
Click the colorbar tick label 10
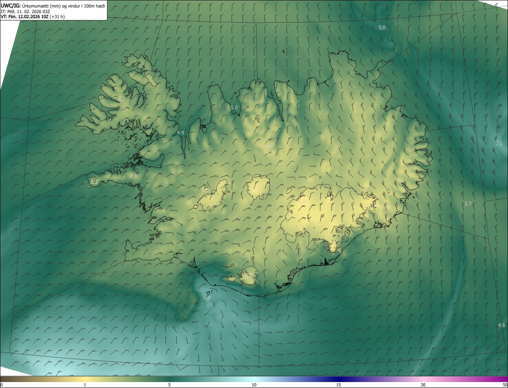(x=254, y=385)
